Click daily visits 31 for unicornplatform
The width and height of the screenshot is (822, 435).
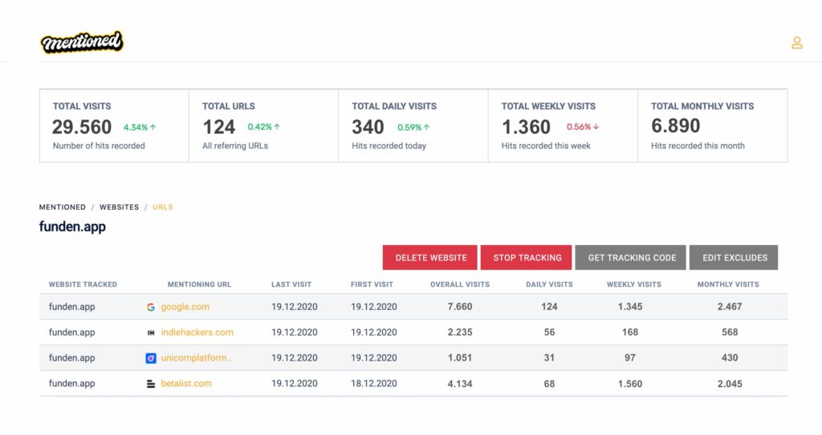[549, 357]
